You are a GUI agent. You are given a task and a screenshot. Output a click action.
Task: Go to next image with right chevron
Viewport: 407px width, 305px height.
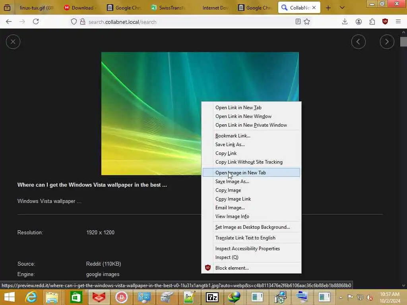pos(387,41)
